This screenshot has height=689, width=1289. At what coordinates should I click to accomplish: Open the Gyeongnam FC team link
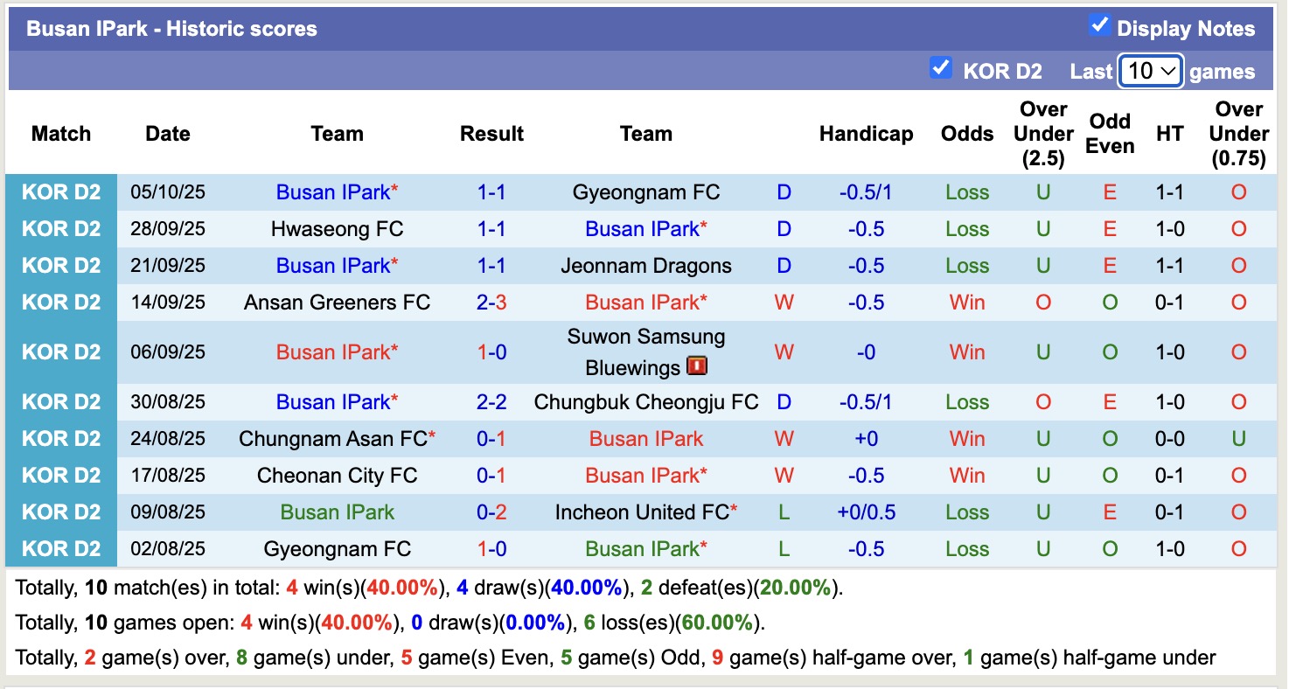pyautogui.click(x=645, y=191)
